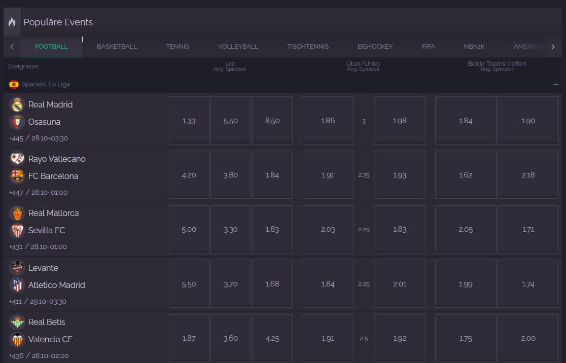Select odds 1.99 in Levante row
Image resolution: width=566 pixels, height=363 pixels.
point(466,284)
